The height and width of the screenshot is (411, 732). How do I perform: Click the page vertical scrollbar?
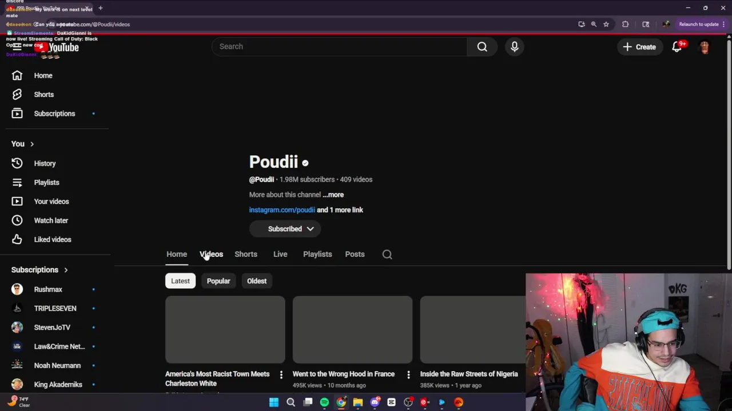(x=729, y=154)
